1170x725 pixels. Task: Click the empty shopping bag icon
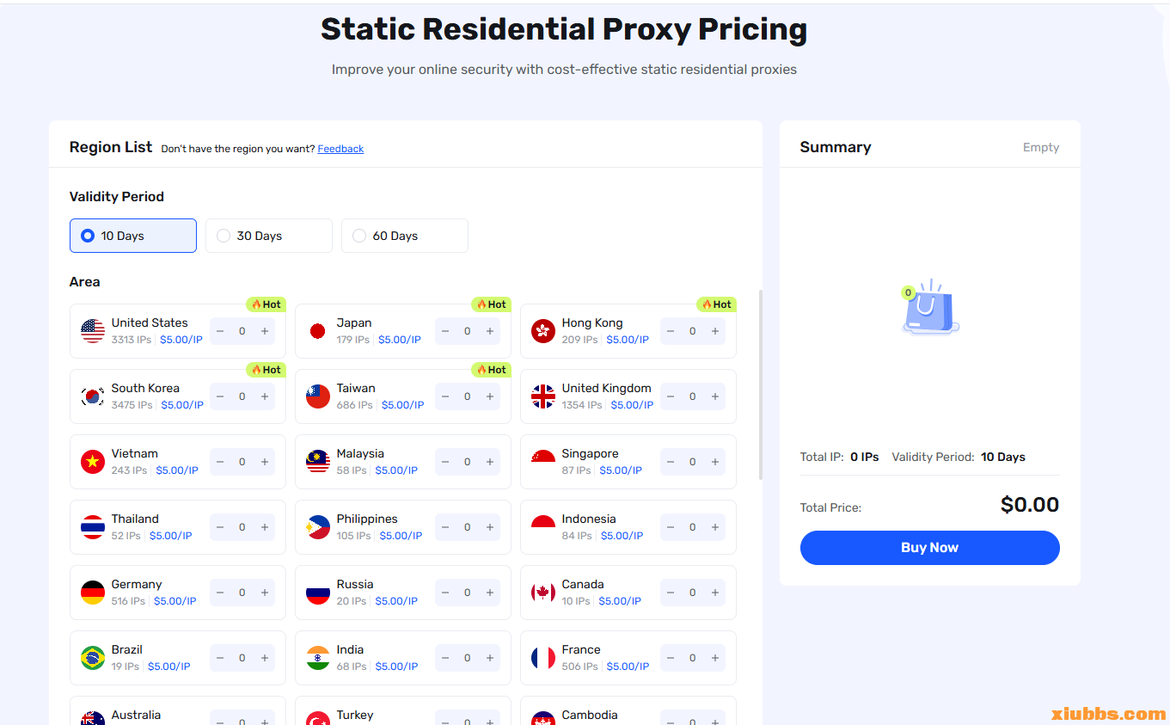[x=928, y=308]
